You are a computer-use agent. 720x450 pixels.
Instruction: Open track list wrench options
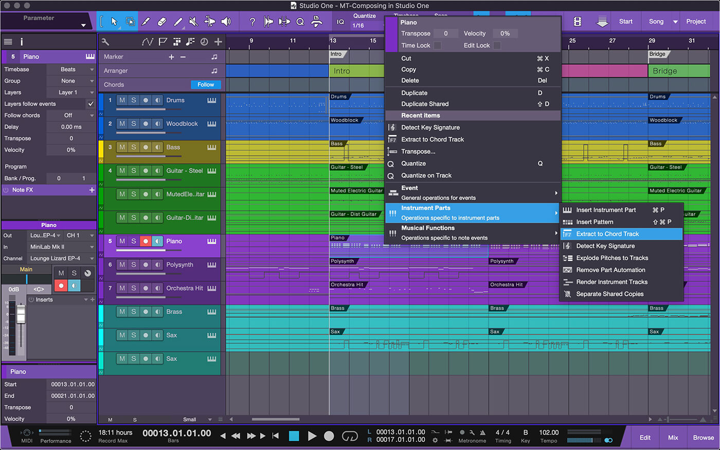[x=105, y=42]
